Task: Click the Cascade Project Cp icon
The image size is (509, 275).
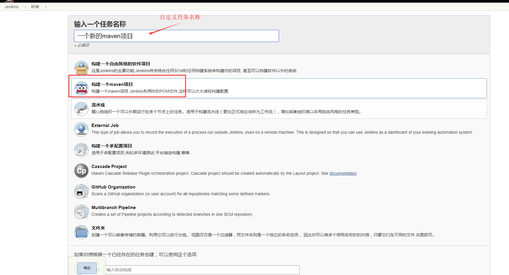Action: pyautogui.click(x=81, y=171)
